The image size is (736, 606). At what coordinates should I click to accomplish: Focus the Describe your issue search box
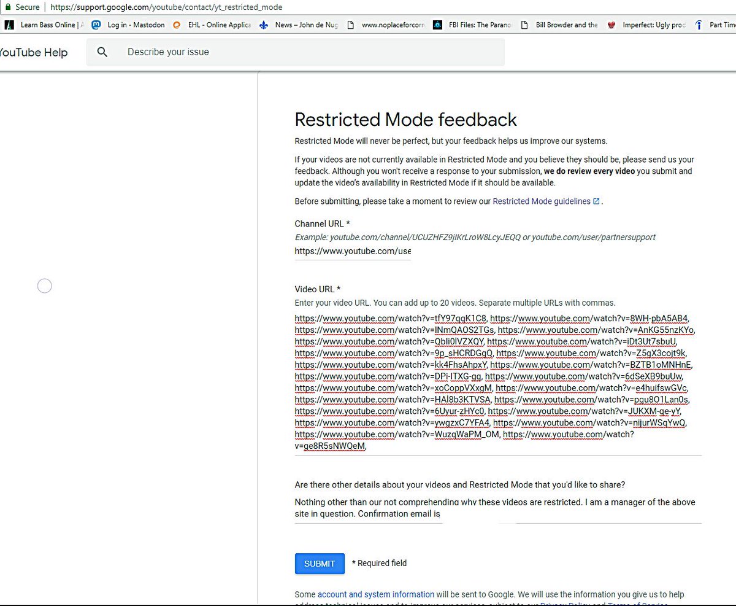pos(296,52)
